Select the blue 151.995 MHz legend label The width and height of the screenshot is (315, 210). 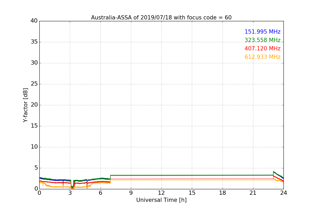(262, 32)
